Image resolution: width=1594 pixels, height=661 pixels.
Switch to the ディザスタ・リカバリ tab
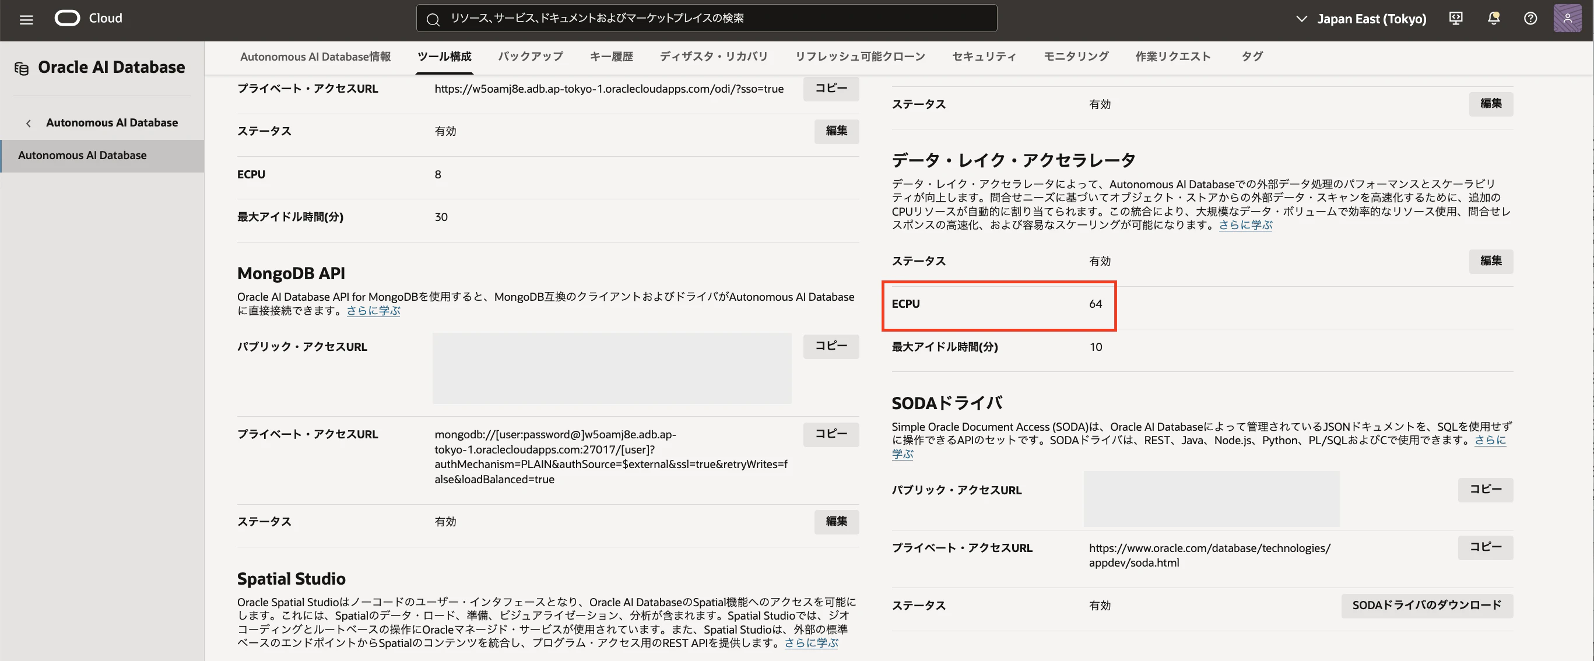click(714, 57)
